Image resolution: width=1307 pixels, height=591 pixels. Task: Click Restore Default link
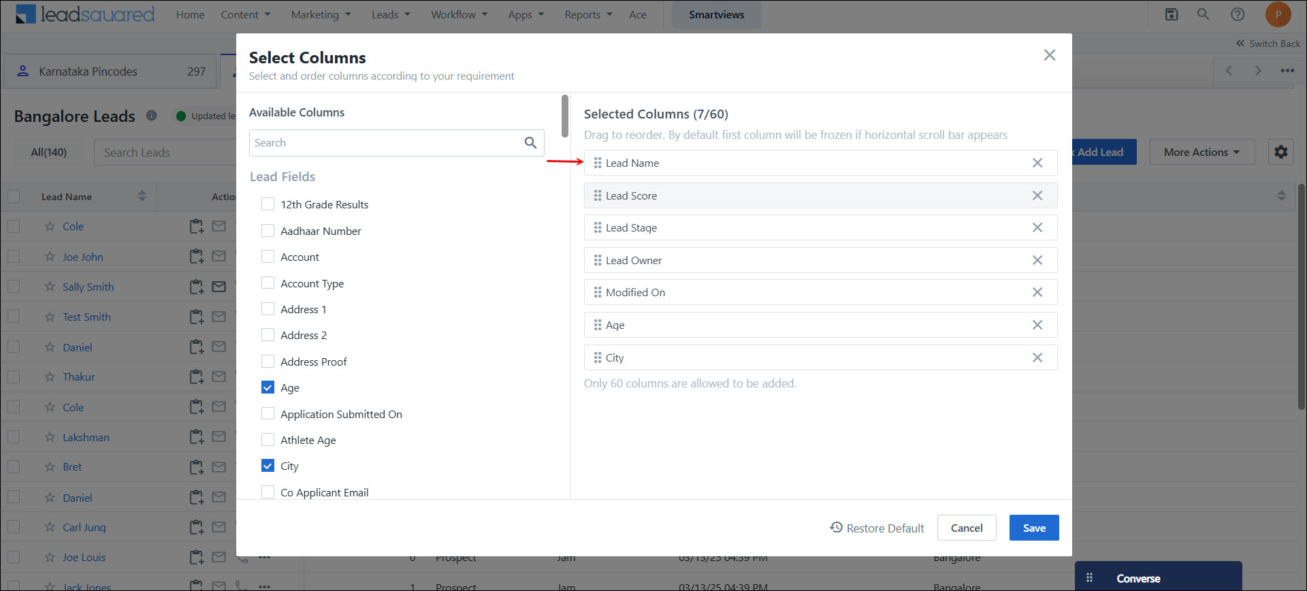click(x=877, y=528)
